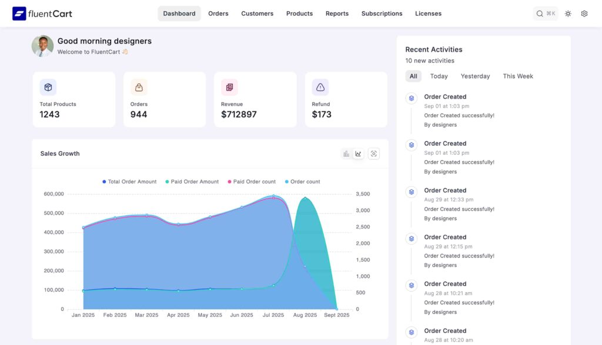Click the Revenue card icon

pos(229,87)
